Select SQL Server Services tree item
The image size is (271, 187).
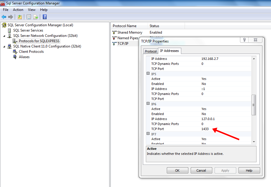tap(28, 30)
